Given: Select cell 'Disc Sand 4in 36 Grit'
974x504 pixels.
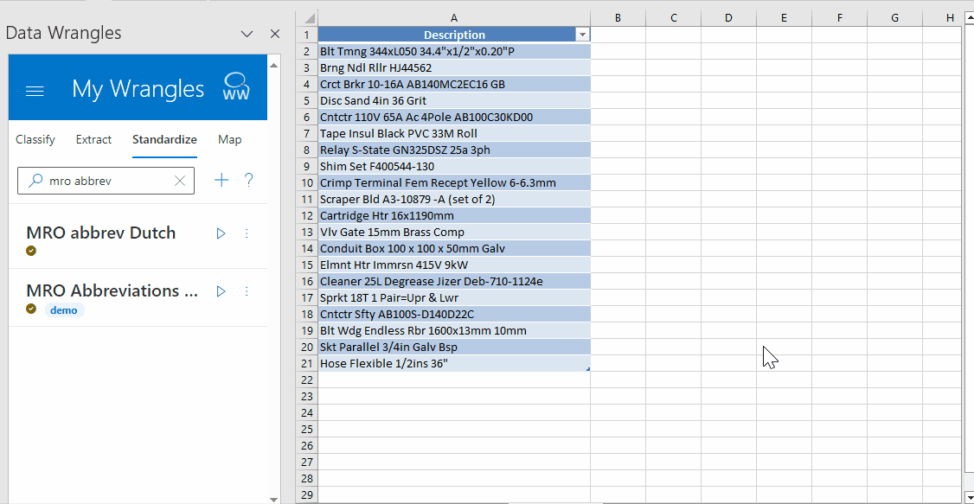Looking at the screenshot, I should click(454, 100).
